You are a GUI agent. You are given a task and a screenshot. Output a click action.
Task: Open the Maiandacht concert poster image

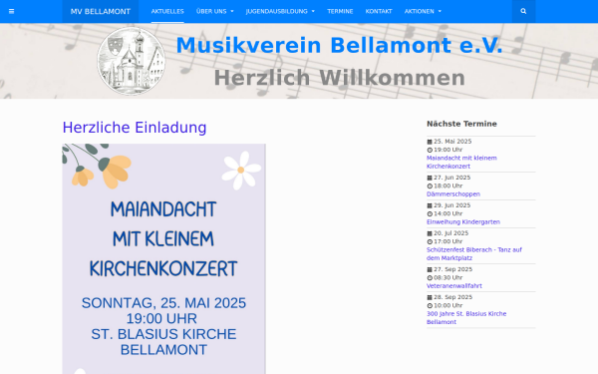pyautogui.click(x=164, y=258)
